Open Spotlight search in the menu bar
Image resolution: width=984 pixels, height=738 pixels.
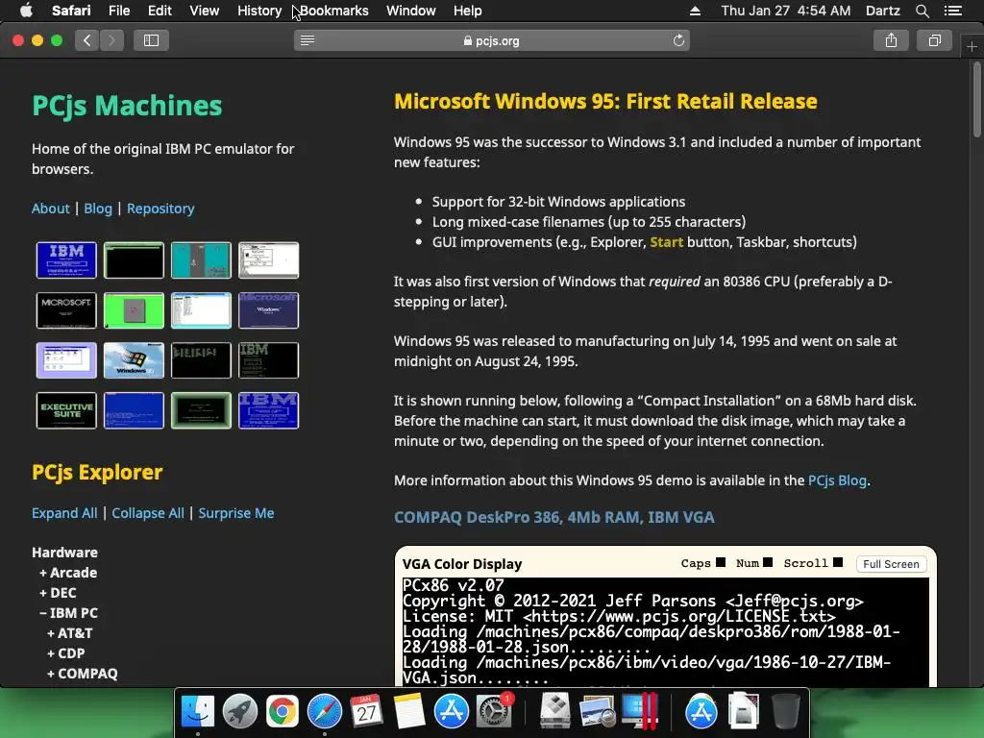click(922, 11)
